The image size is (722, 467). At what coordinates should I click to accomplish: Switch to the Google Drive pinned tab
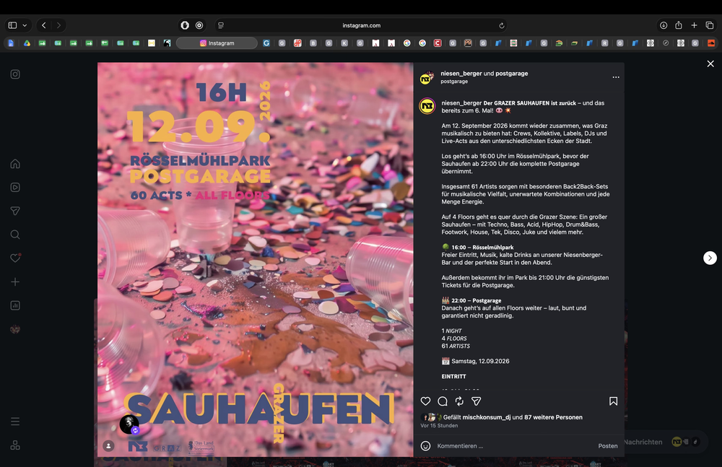tap(27, 43)
